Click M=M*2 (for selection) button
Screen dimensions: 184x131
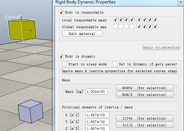[x=145, y=88]
